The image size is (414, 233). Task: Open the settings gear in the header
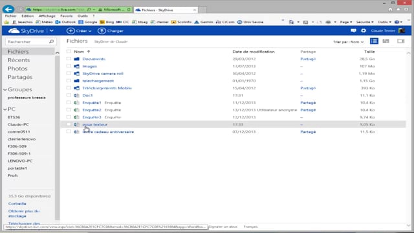point(364,30)
